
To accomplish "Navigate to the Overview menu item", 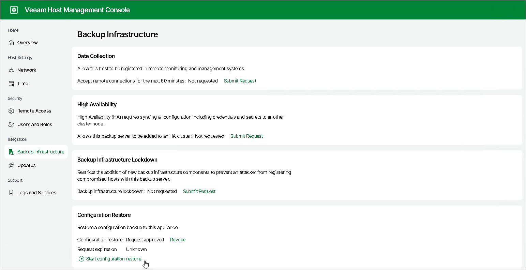I will click(x=27, y=42).
